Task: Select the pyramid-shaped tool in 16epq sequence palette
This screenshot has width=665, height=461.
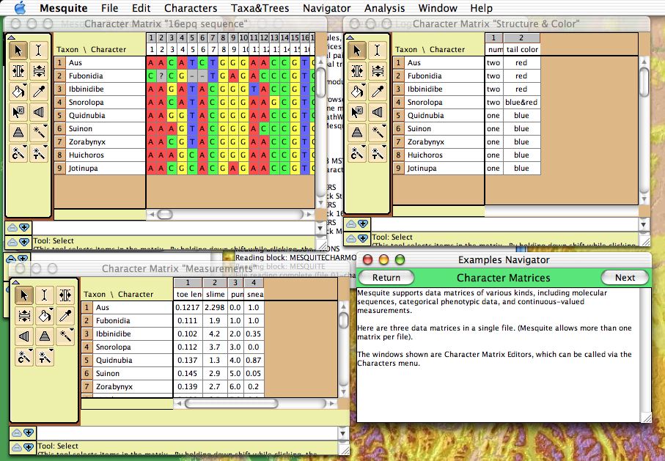Action: pyautogui.click(x=18, y=133)
